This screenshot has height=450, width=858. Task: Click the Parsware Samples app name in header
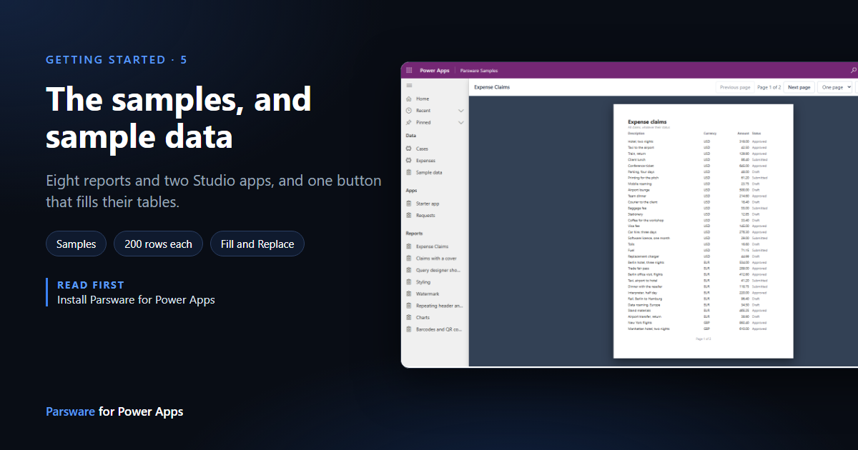[479, 71]
